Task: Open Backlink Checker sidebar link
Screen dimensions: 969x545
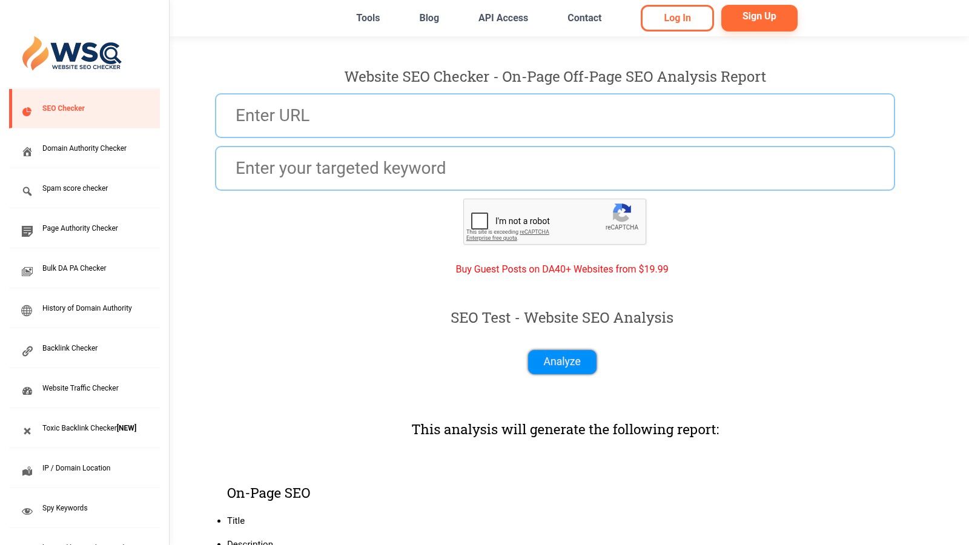Action: pos(85,348)
